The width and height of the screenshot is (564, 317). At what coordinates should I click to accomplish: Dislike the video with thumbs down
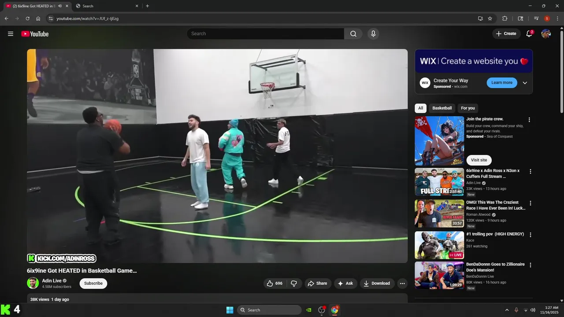click(x=294, y=284)
